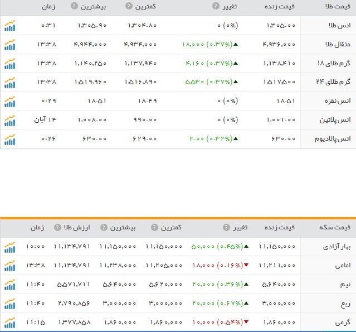The width and height of the screenshot is (356, 332).
Task: Open chart icon for مثقال طلا row
Action: coord(9,45)
